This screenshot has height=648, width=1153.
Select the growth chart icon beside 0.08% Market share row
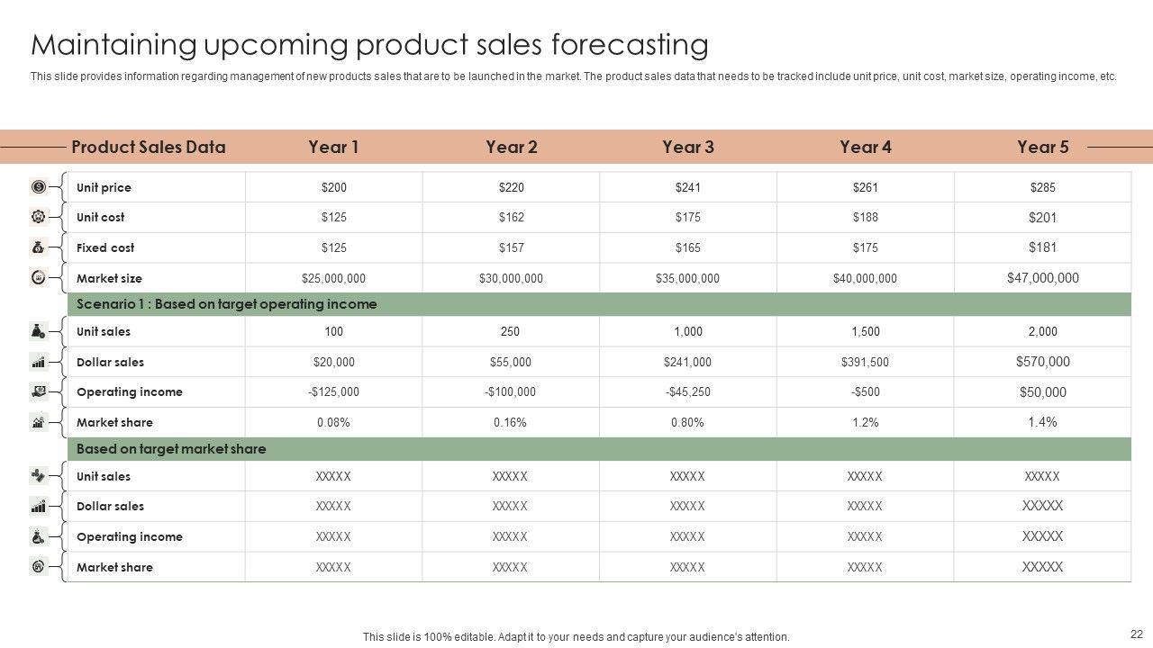(x=39, y=422)
